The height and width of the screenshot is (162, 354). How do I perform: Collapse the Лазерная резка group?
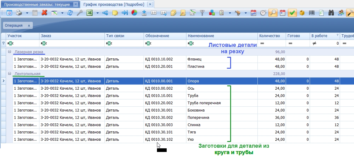coord(9,52)
